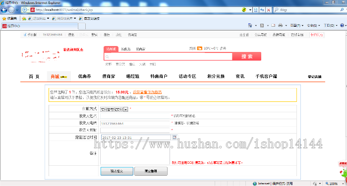Click the mobile version link in top bar
The image size is (347, 186).
click(x=30, y=35)
